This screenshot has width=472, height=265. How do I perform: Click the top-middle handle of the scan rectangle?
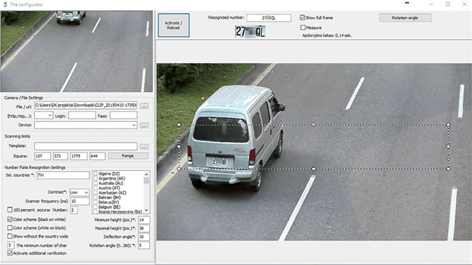tap(313, 124)
